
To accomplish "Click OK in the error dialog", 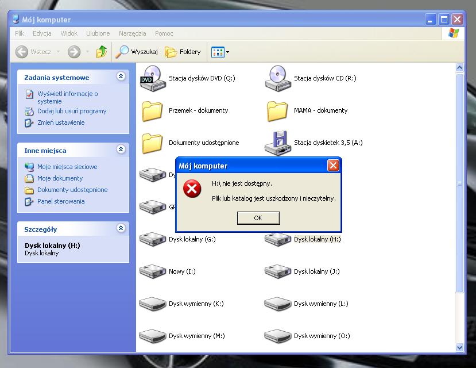I will coord(258,218).
